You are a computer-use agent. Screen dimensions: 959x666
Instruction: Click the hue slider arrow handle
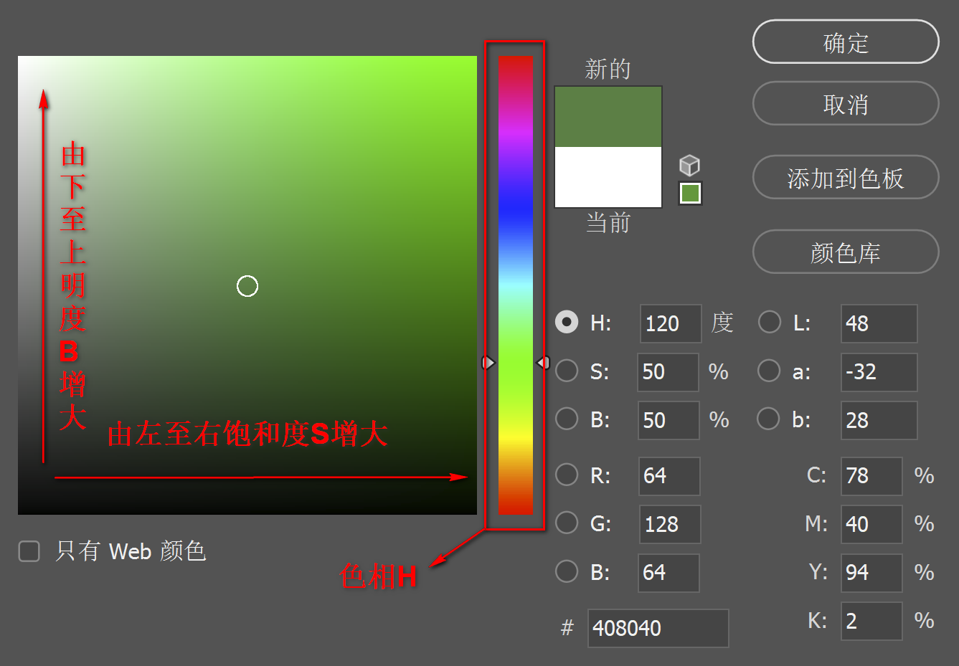tap(488, 363)
